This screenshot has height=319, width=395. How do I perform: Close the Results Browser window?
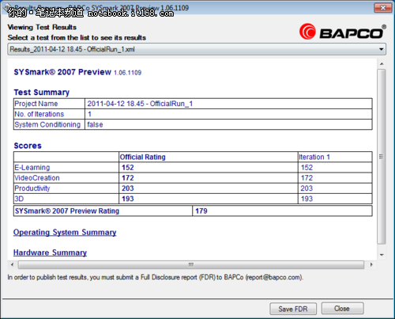click(x=383, y=8)
